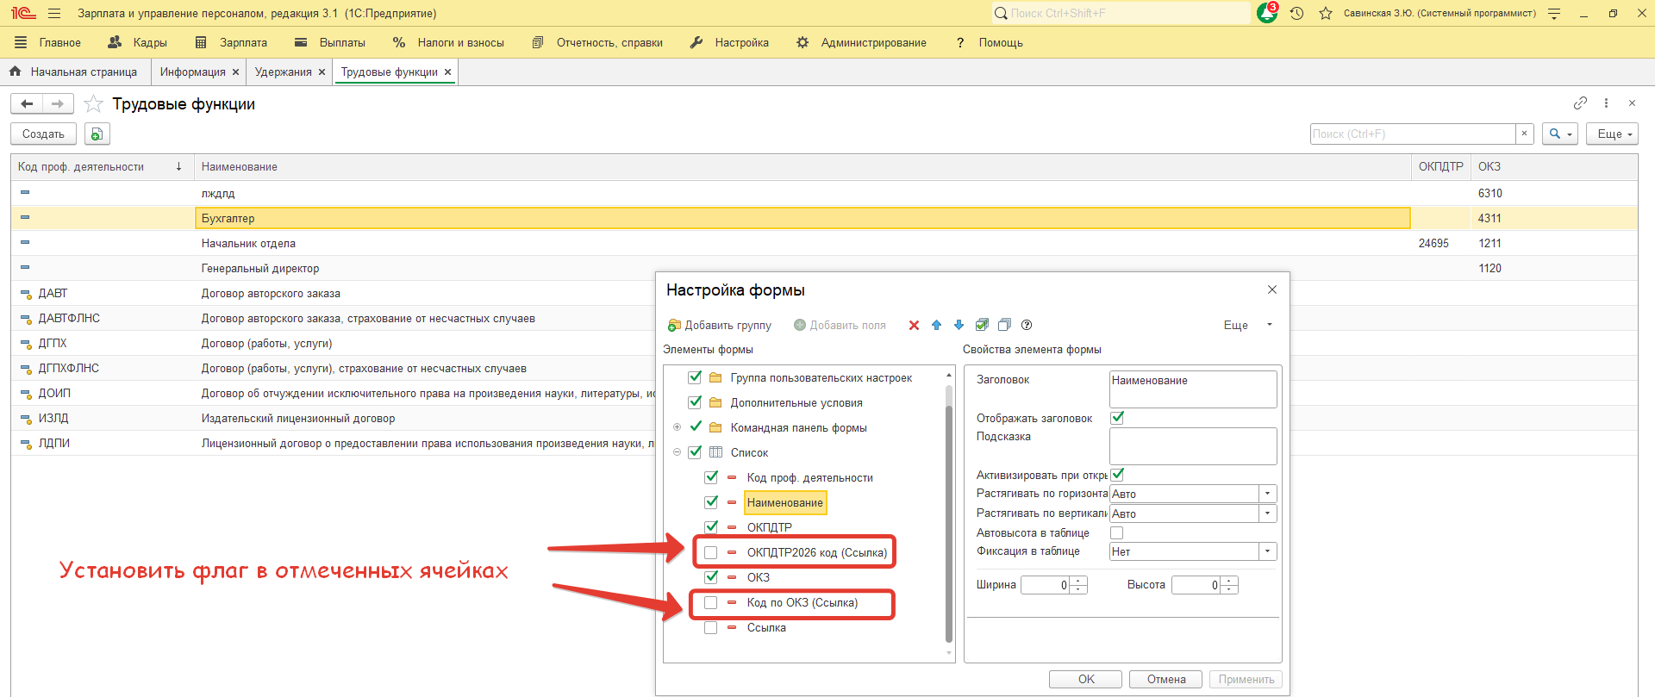Image resolution: width=1655 pixels, height=697 pixels.
Task: Click the Создать button
Action: pos(43,134)
